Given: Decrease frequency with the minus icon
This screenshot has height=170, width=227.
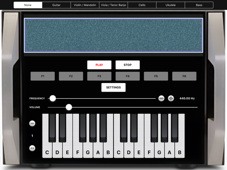Looking at the screenshot, I should (x=161, y=99).
